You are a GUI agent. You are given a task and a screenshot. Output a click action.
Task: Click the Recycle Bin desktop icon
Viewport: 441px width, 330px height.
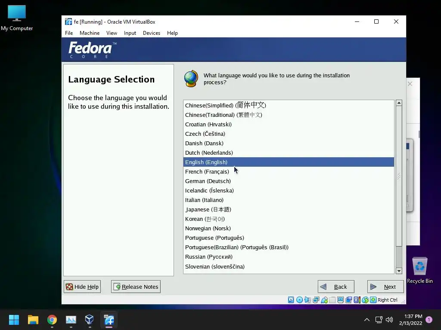(x=419, y=270)
